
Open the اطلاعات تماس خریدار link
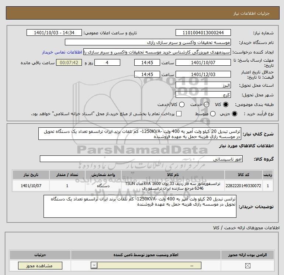pyautogui.click(x=62, y=52)
